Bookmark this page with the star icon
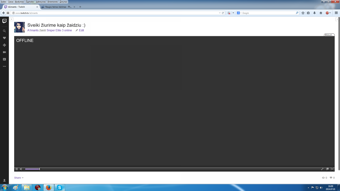Screen dimensions: 340x191 pos(303,13)
